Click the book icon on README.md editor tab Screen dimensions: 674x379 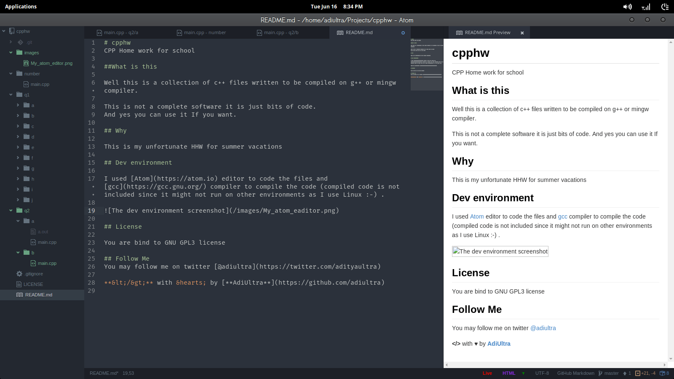[340, 33]
